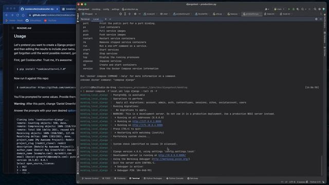Toggle the Project side panel vertical tab
Image resolution: width=329 pixels, height=185 pixels.
[78, 17]
